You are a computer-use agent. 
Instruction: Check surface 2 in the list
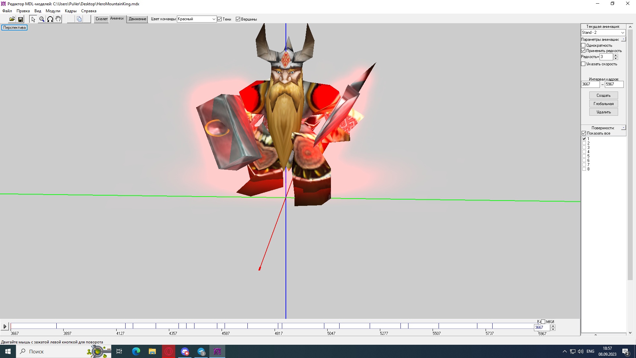[584, 143]
